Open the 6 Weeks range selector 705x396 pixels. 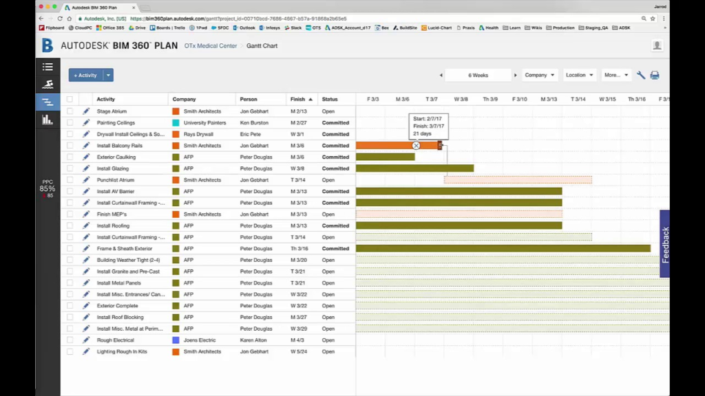478,76
